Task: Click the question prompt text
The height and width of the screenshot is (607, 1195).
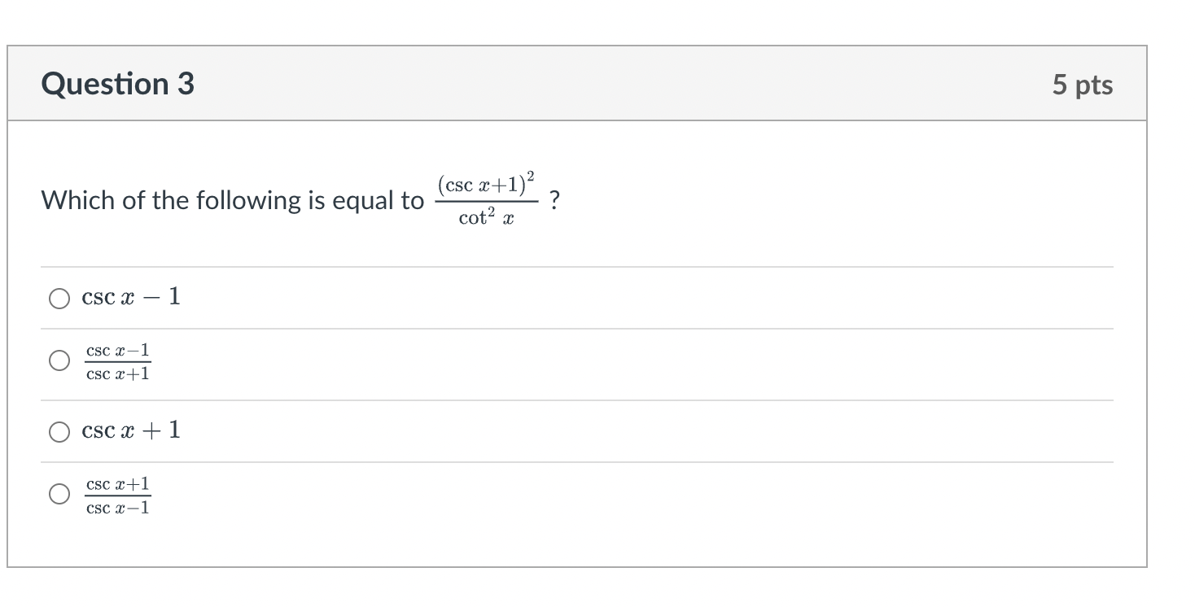Action: [x=228, y=200]
